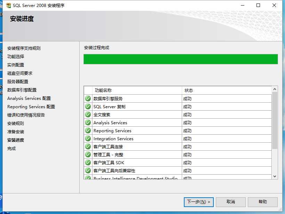Open help with the 帮助 button
The width and height of the screenshot is (285, 214).
[263, 202]
